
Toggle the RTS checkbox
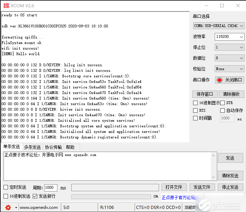pos(195,110)
